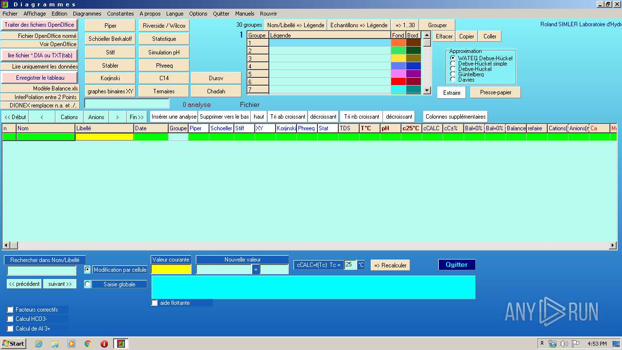
Task: Click the << Début navigation button
Action: [x=15, y=117]
